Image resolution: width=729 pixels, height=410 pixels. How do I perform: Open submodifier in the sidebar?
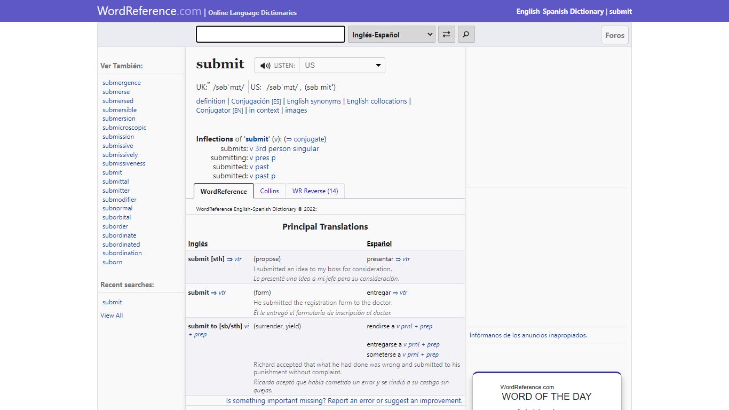120,200
